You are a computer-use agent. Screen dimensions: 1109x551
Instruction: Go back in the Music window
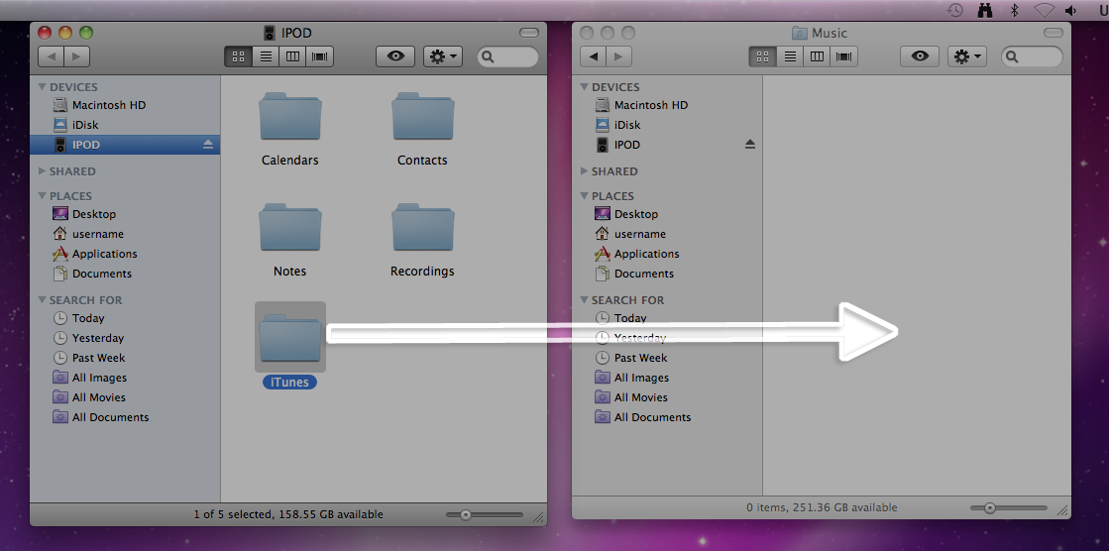[593, 56]
